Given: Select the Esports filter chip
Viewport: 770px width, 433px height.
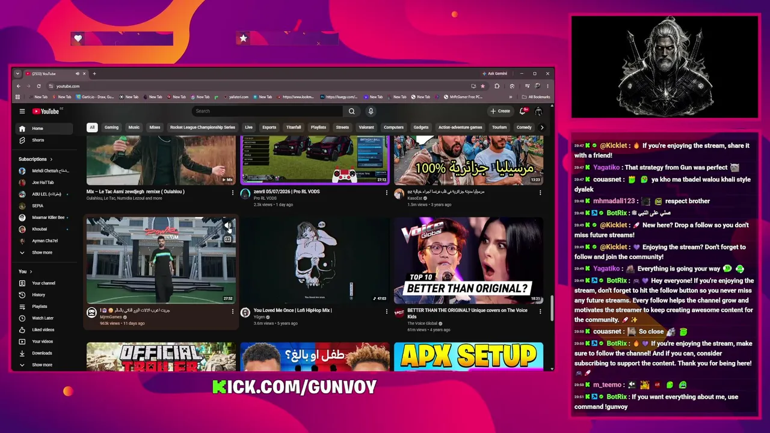Looking at the screenshot, I should [269, 127].
